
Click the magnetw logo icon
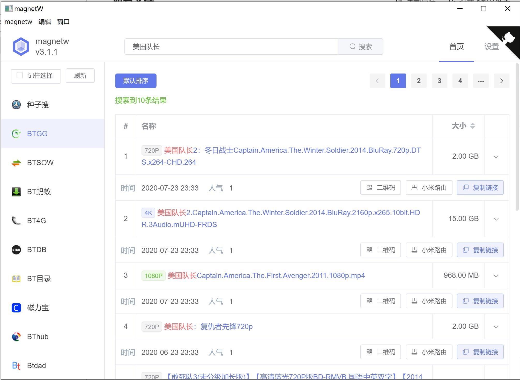[x=21, y=46]
